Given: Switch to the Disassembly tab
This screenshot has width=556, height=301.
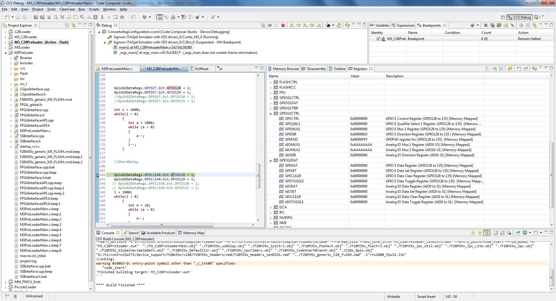Looking at the screenshot, I should [x=314, y=69].
